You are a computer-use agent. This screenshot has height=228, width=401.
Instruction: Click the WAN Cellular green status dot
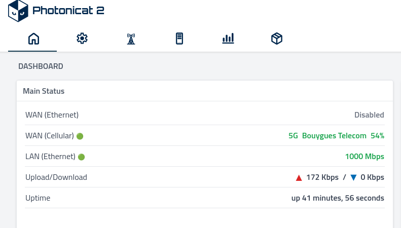[80, 136]
